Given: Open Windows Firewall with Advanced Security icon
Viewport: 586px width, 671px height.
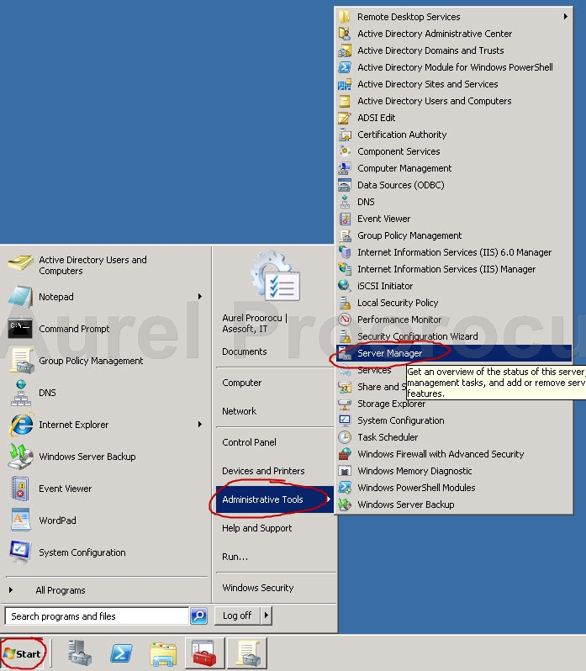Looking at the screenshot, I should coord(345,454).
